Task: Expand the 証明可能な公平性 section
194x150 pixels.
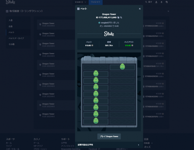Action: [x=109, y=145]
